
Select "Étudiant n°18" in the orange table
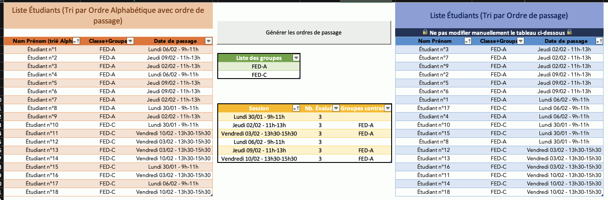pyautogui.click(x=42, y=192)
